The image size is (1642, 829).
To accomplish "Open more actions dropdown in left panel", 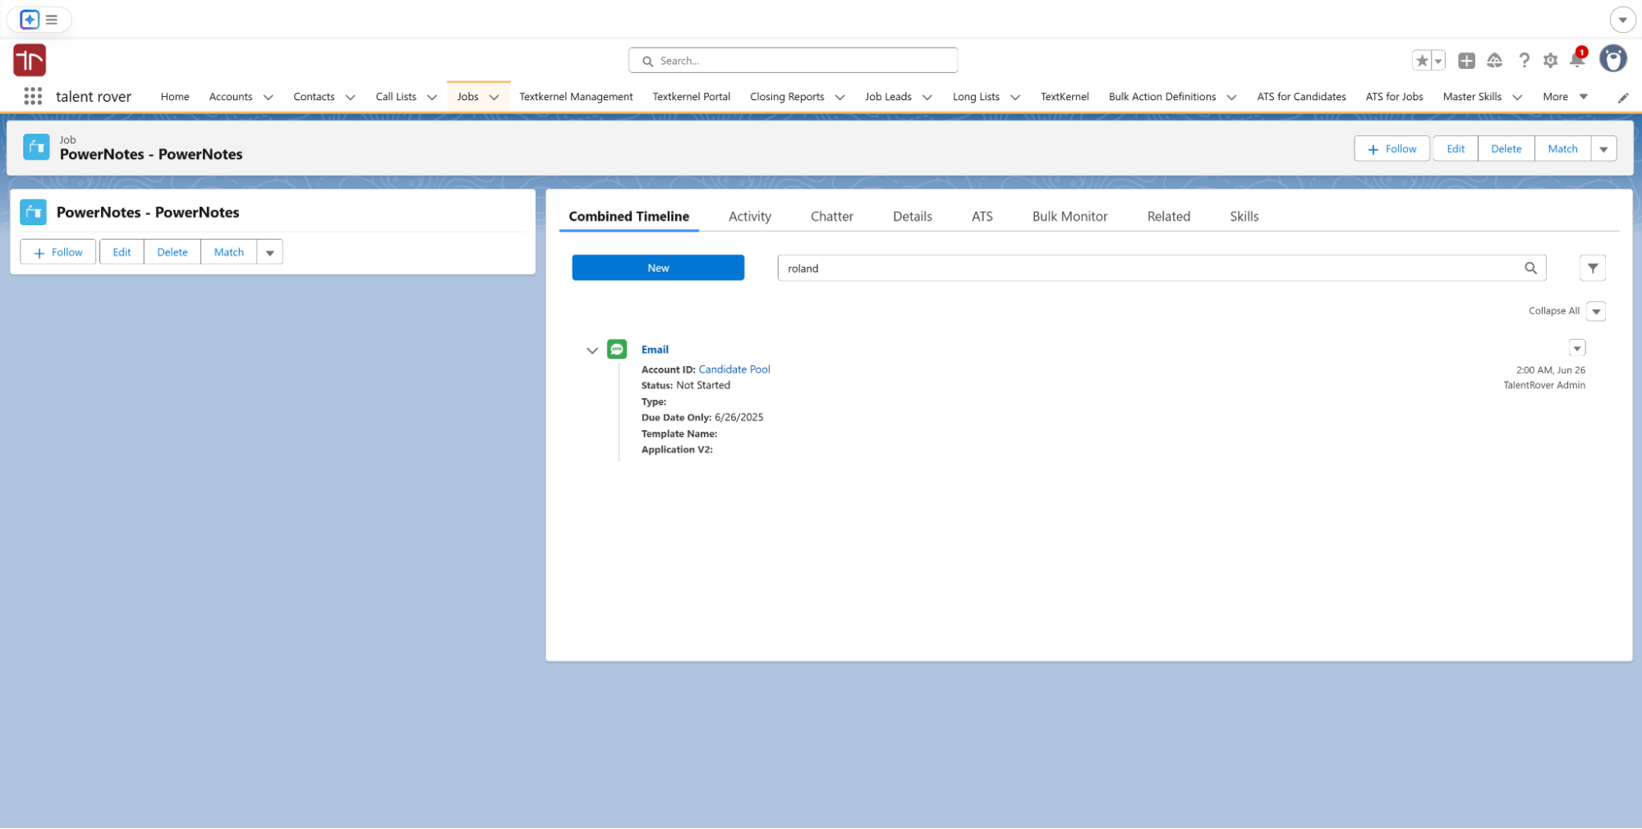I will 269,253.
